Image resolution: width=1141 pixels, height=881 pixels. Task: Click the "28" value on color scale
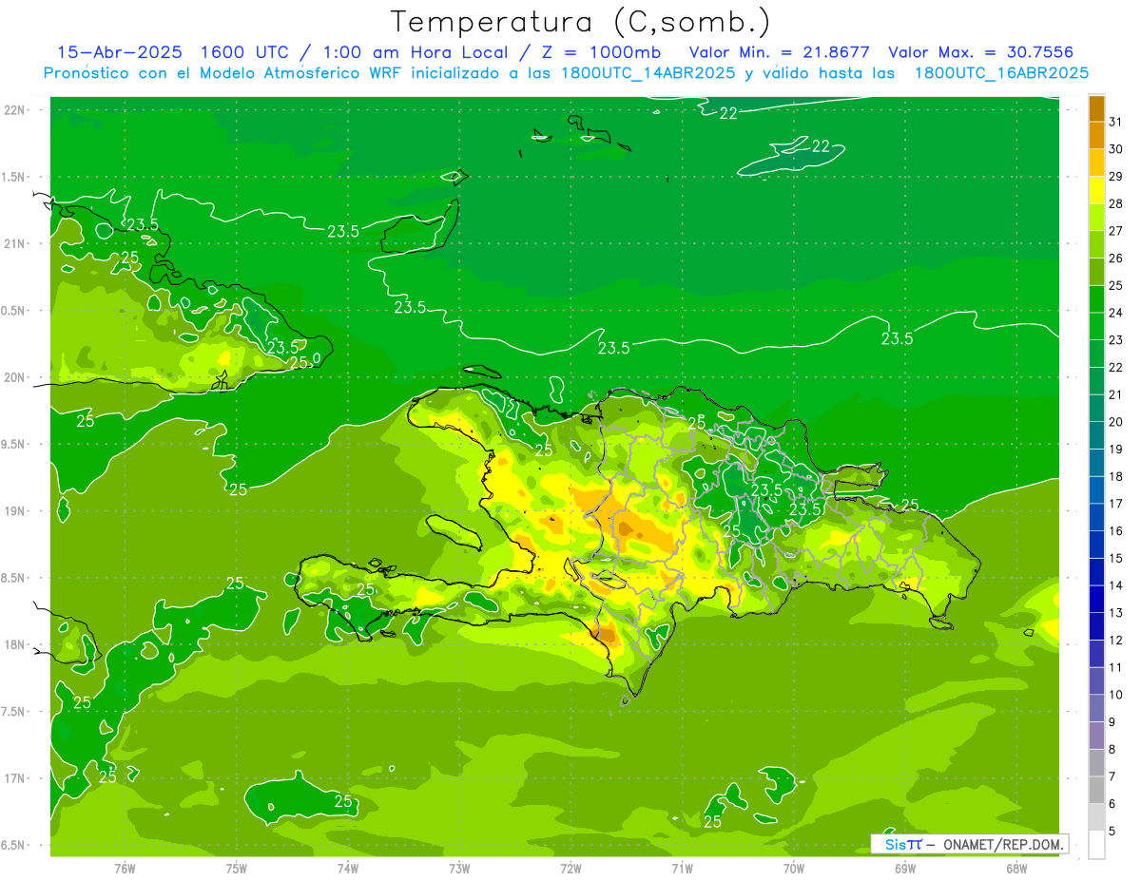1116,203
